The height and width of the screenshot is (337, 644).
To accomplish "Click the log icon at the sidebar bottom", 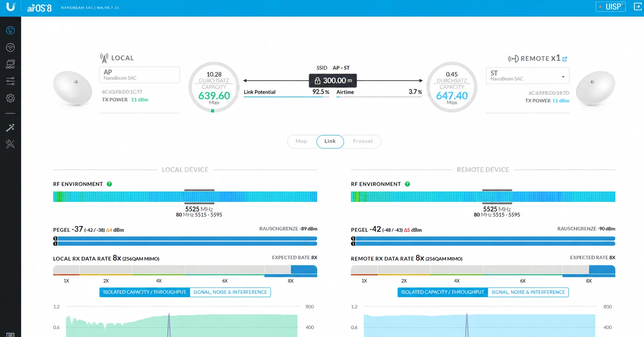I will [x=10, y=335].
